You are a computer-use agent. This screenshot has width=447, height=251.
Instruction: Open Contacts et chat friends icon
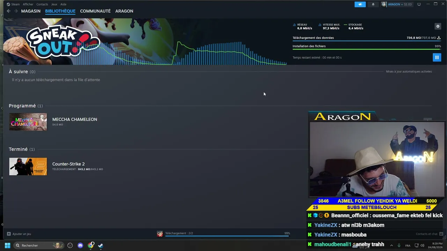(441, 234)
